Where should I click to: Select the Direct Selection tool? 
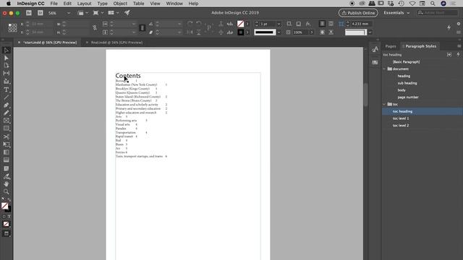pos(7,58)
